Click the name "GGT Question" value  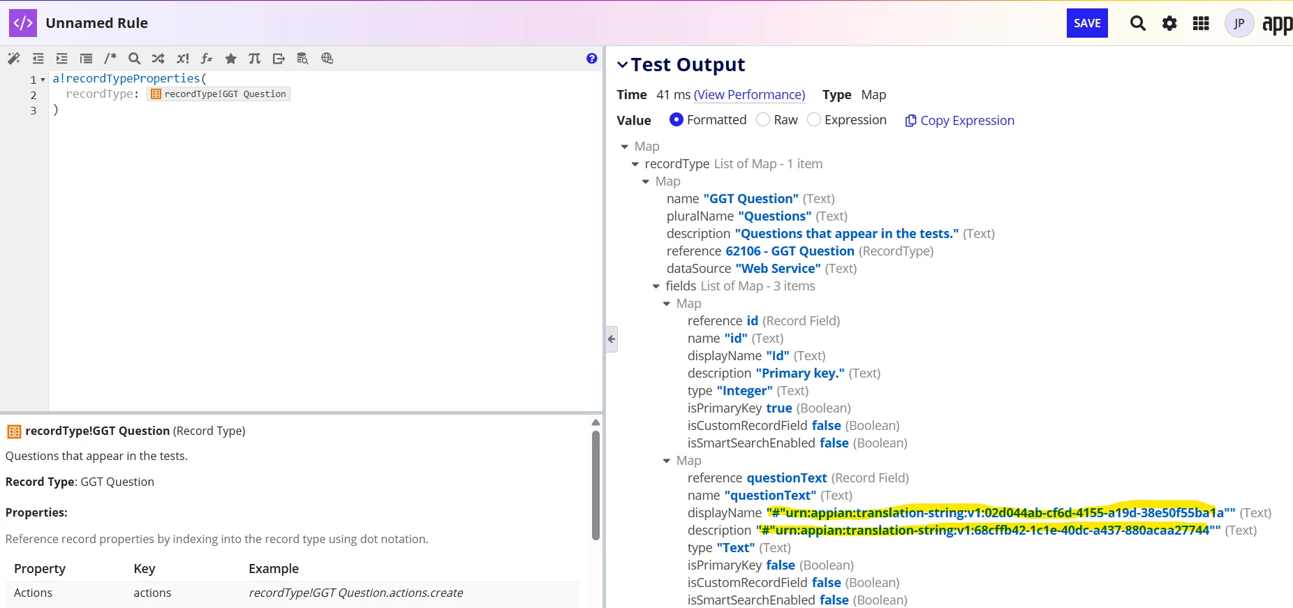pyautogui.click(x=751, y=198)
